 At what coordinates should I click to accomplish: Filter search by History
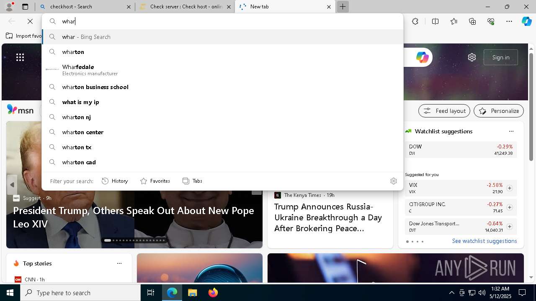(x=115, y=181)
